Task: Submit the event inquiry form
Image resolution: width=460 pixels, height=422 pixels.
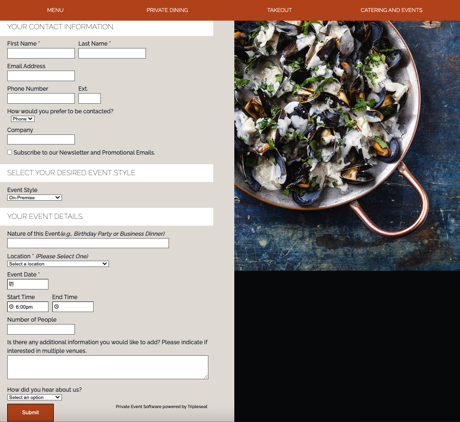Action: point(30,412)
